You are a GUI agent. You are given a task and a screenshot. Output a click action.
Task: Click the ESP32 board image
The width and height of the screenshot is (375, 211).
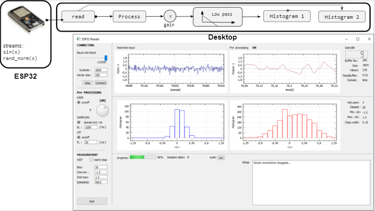26,20
